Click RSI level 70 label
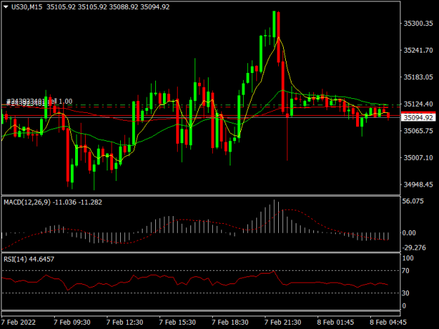 pos(405,271)
